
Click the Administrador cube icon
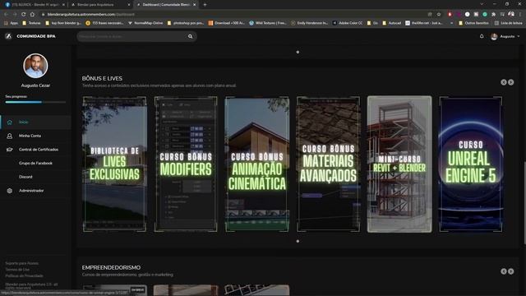[x=9, y=191]
